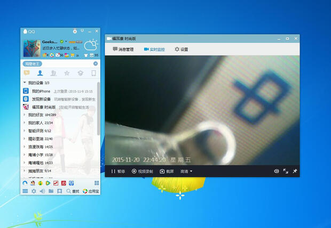331x228 pixels.
Task: Switch to the groups tab icon
Action: [53, 73]
